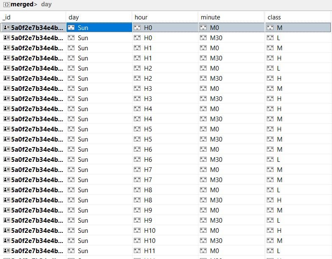Click the merged breadcrumb label
Screen dimensions: 332x259
tap(22, 4)
